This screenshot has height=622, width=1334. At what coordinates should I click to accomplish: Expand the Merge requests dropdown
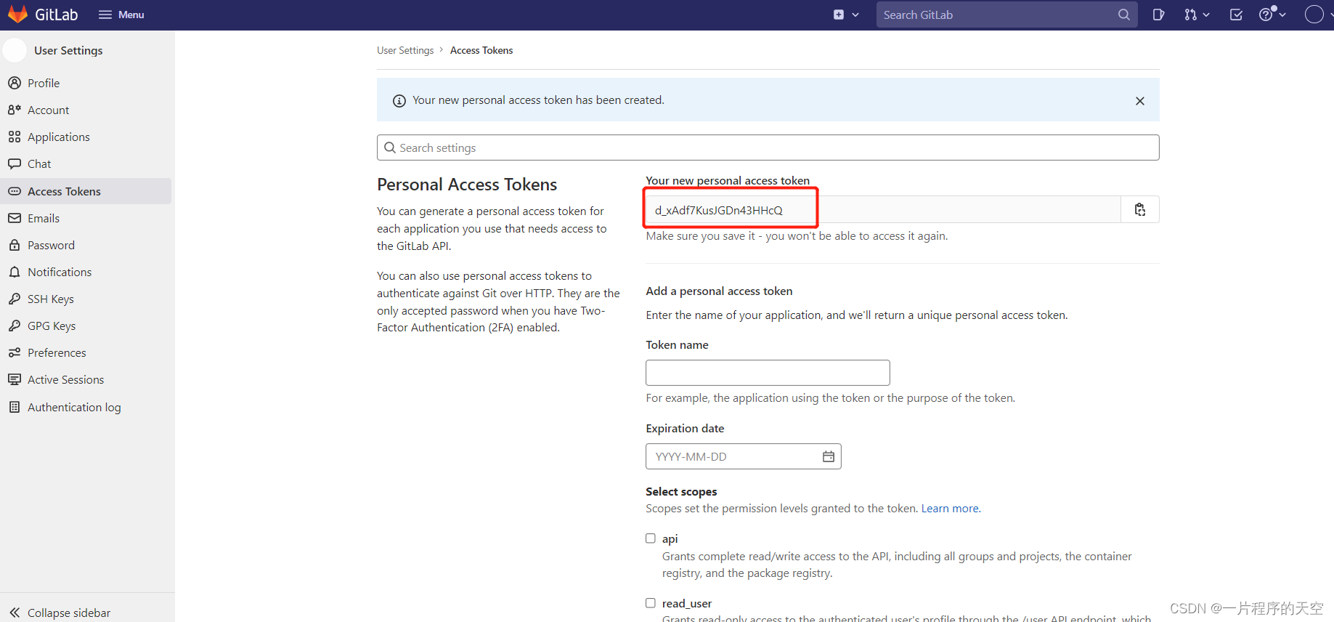tap(1197, 15)
